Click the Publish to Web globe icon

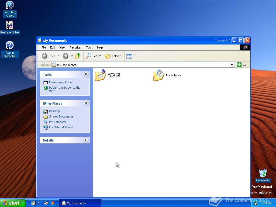pos(46,88)
